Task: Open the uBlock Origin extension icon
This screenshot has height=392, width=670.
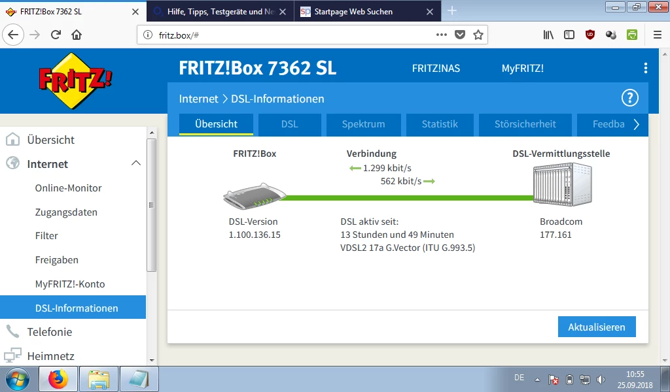Action: pos(590,35)
